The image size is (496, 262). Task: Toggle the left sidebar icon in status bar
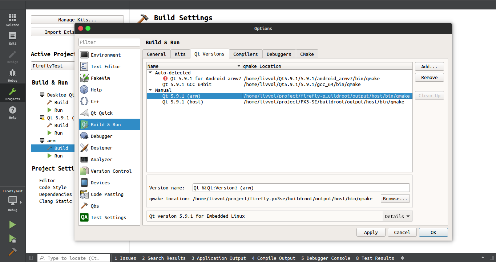pyautogui.click(x=31, y=258)
